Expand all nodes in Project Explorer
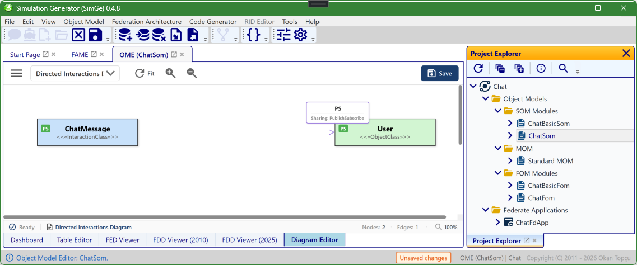637x265 pixels. pyautogui.click(x=519, y=68)
